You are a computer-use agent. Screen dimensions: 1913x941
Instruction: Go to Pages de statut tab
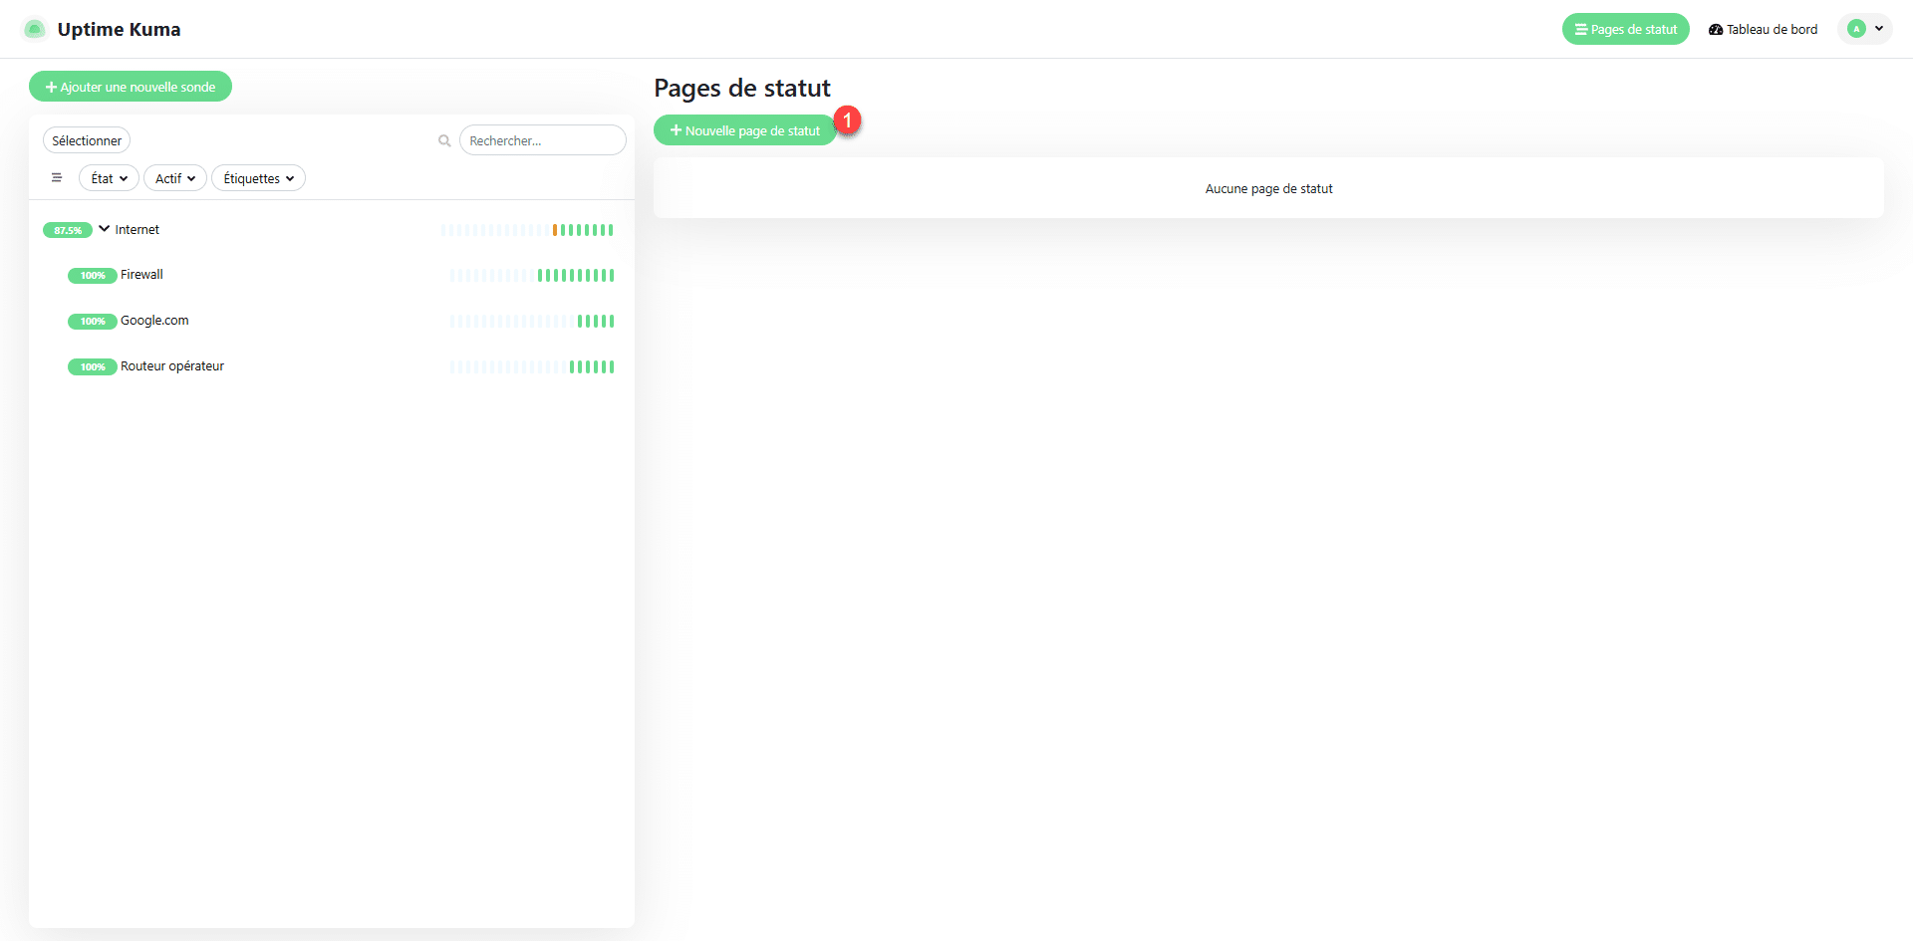pyautogui.click(x=1625, y=29)
